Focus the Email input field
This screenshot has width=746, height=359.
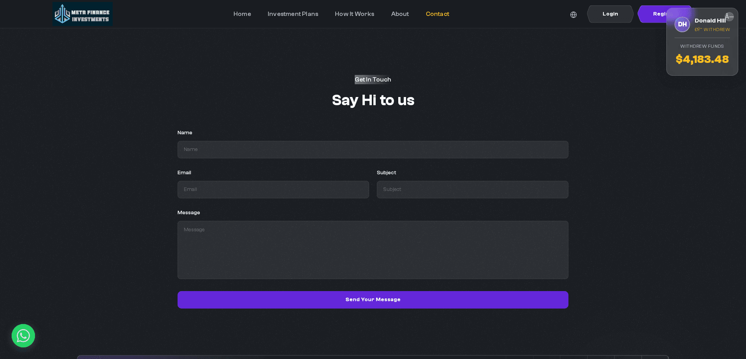point(273,189)
